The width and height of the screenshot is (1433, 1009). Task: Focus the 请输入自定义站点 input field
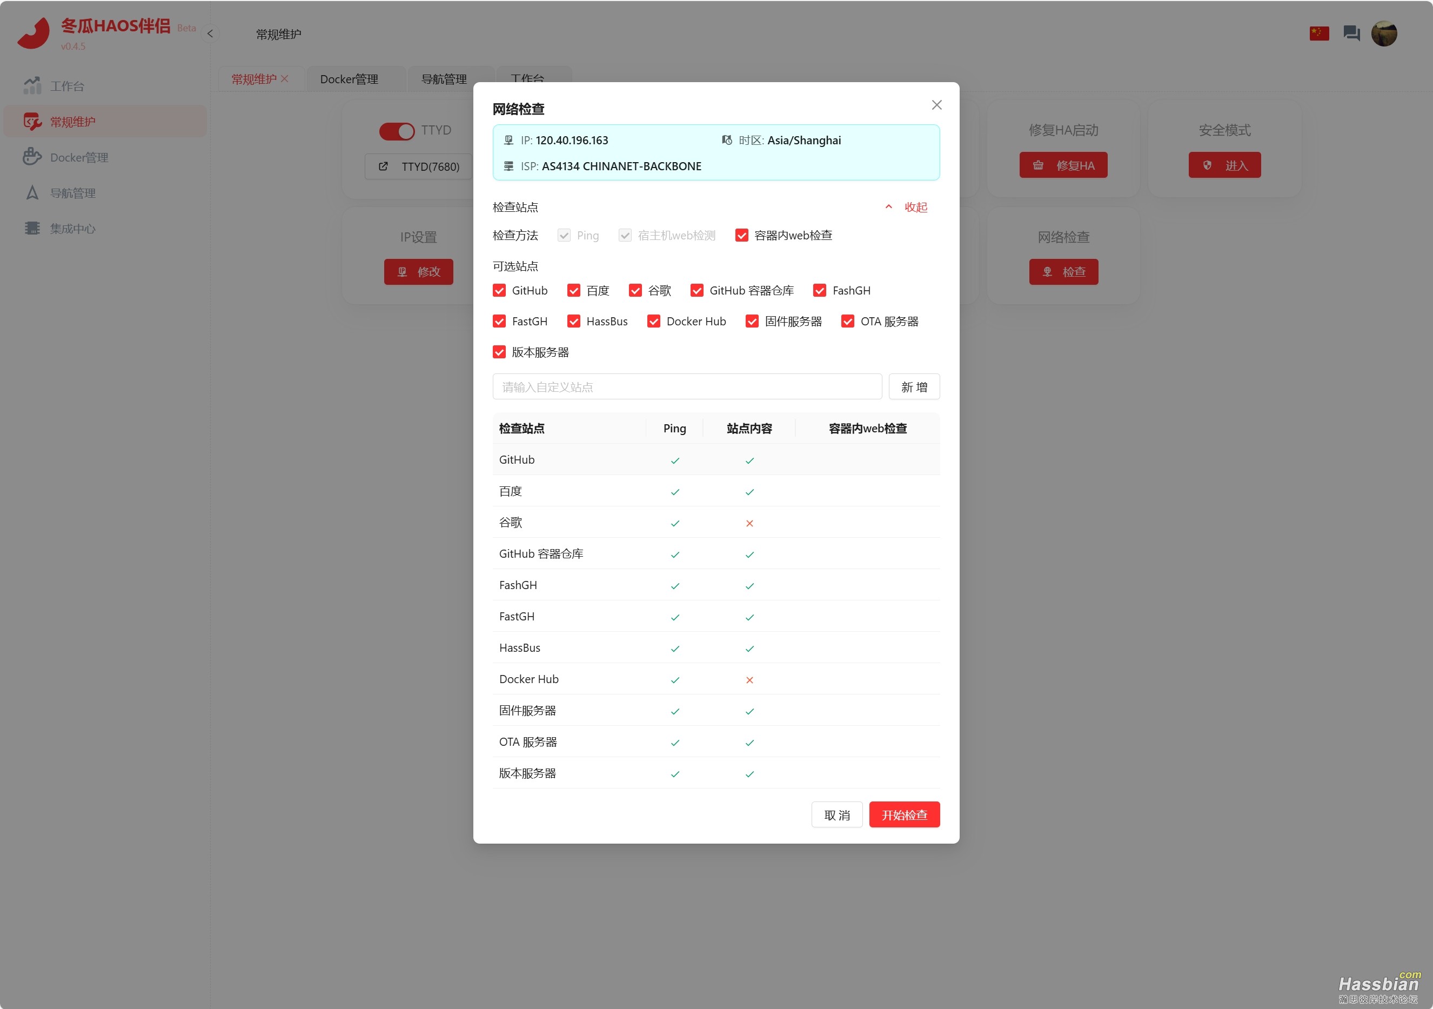687,386
